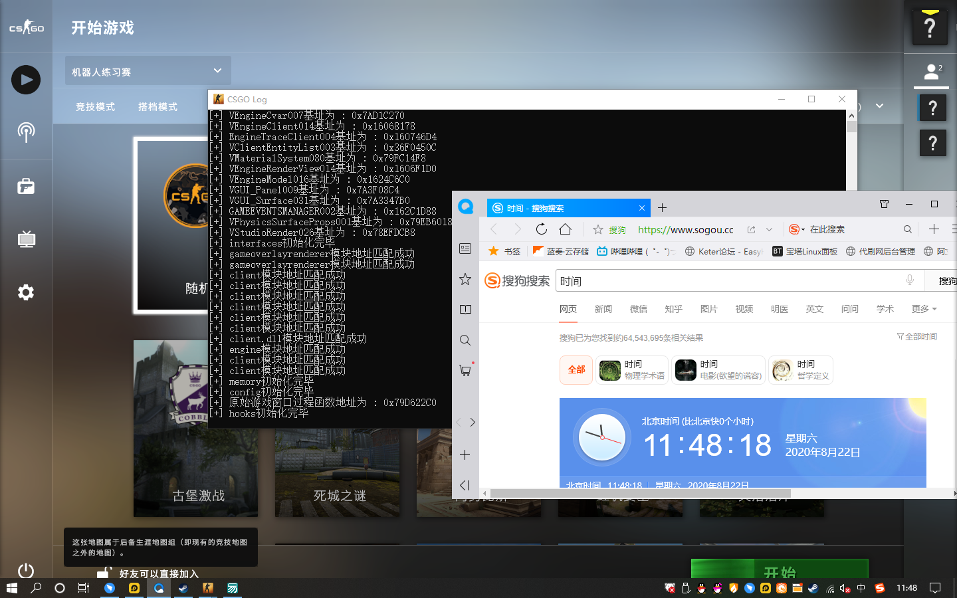Image resolution: width=957 pixels, height=598 pixels.
Task: Open CS:GO settings gear icon
Action: tap(26, 292)
